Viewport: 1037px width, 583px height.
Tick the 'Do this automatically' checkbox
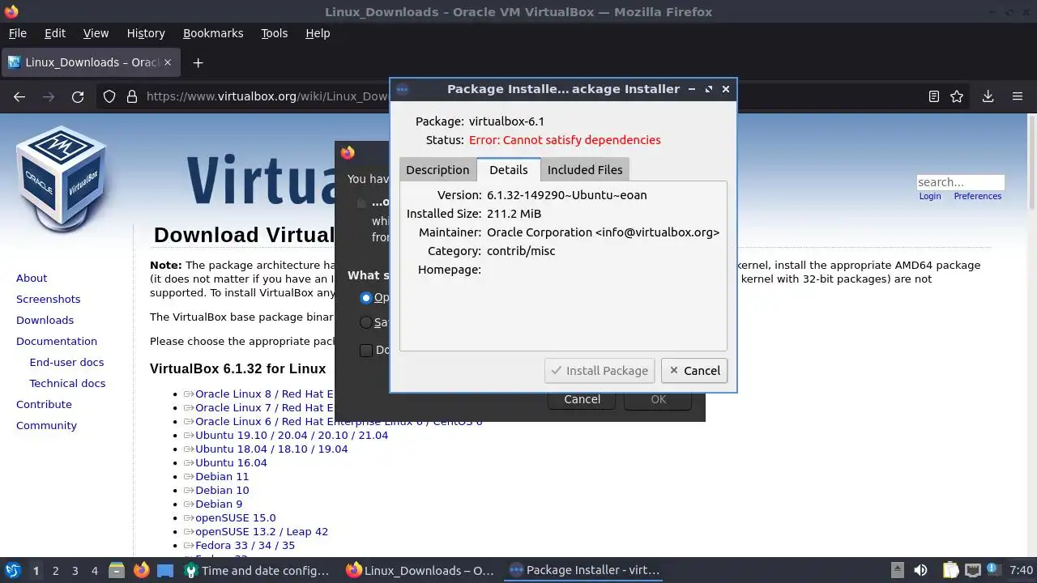[366, 350]
